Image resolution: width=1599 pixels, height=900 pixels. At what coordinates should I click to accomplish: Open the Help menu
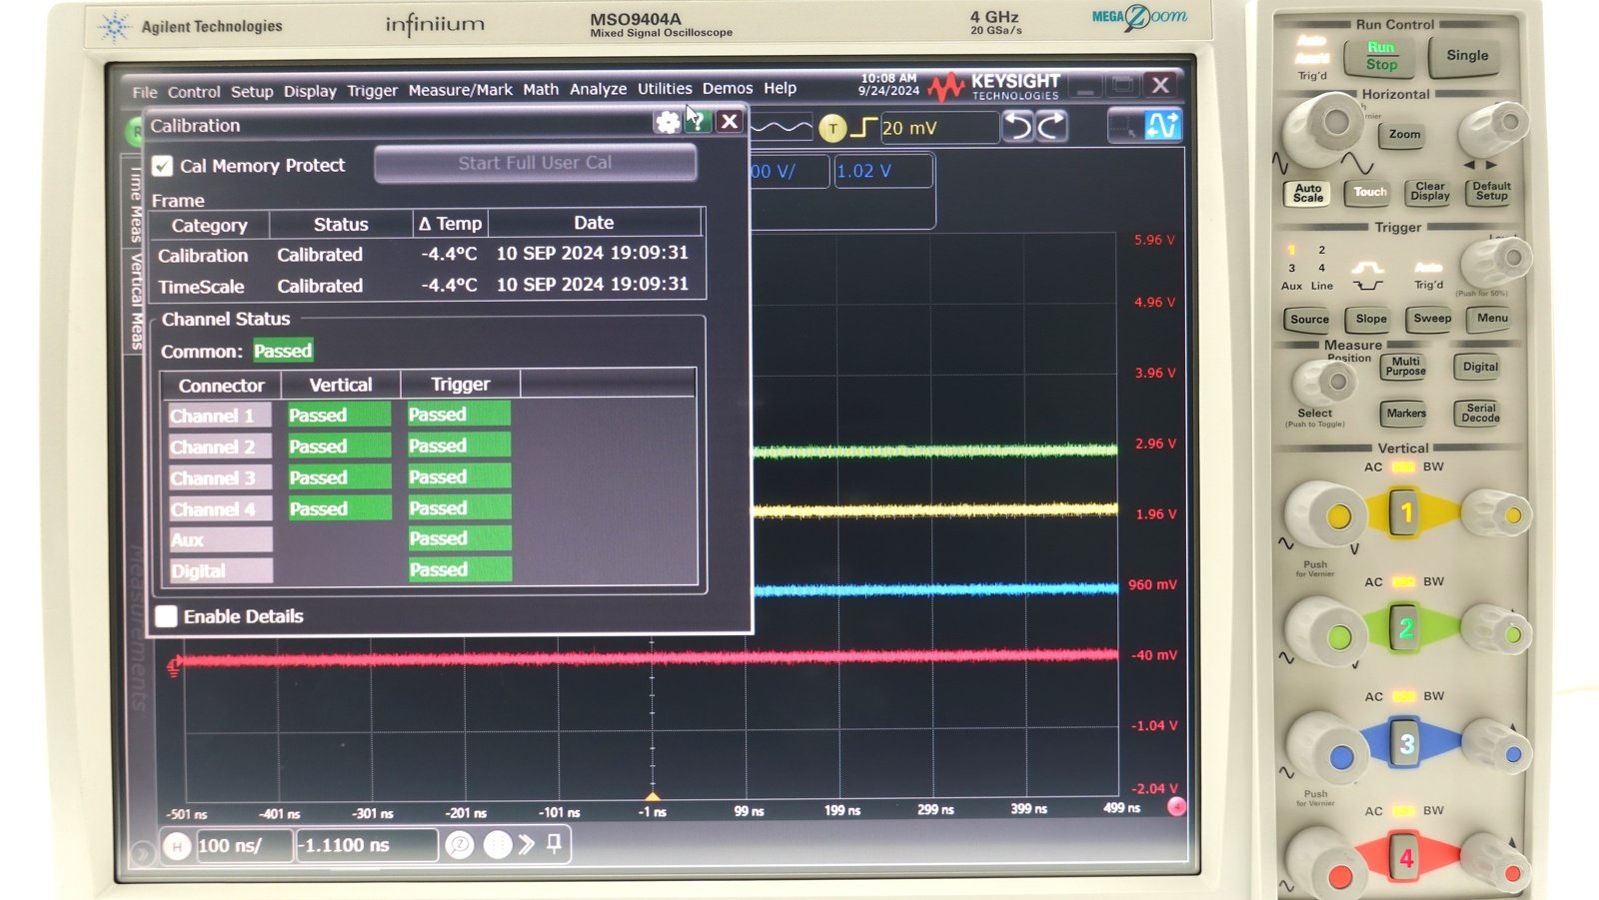pyautogui.click(x=781, y=88)
